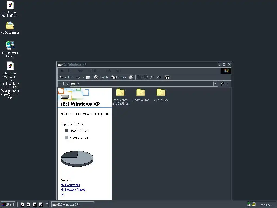Open the Help menu
Screen dimensions: 277x208
[x=118, y=71]
